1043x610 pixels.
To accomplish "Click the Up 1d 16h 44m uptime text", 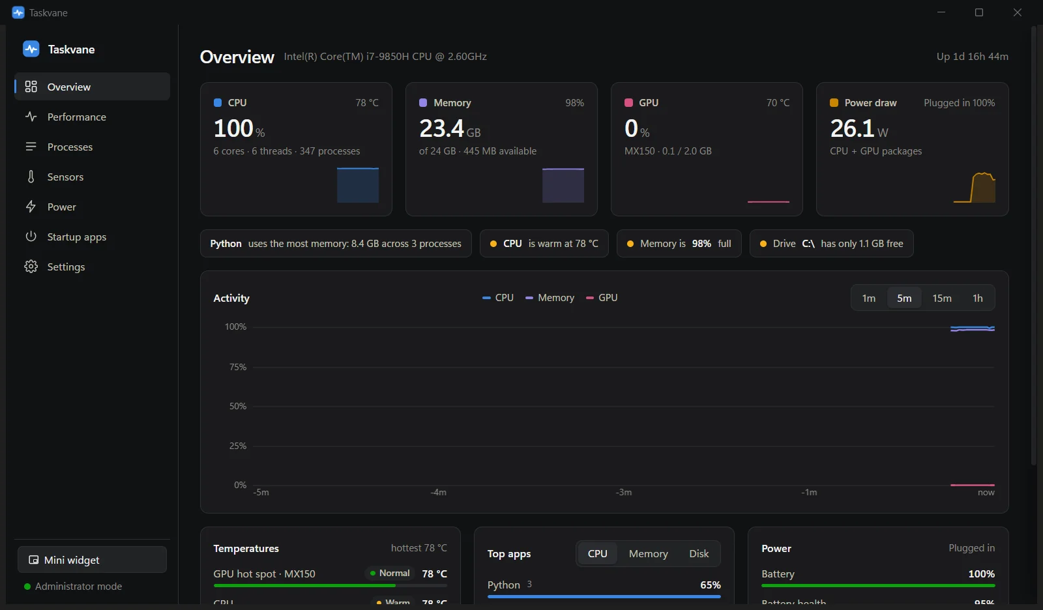I will (972, 57).
